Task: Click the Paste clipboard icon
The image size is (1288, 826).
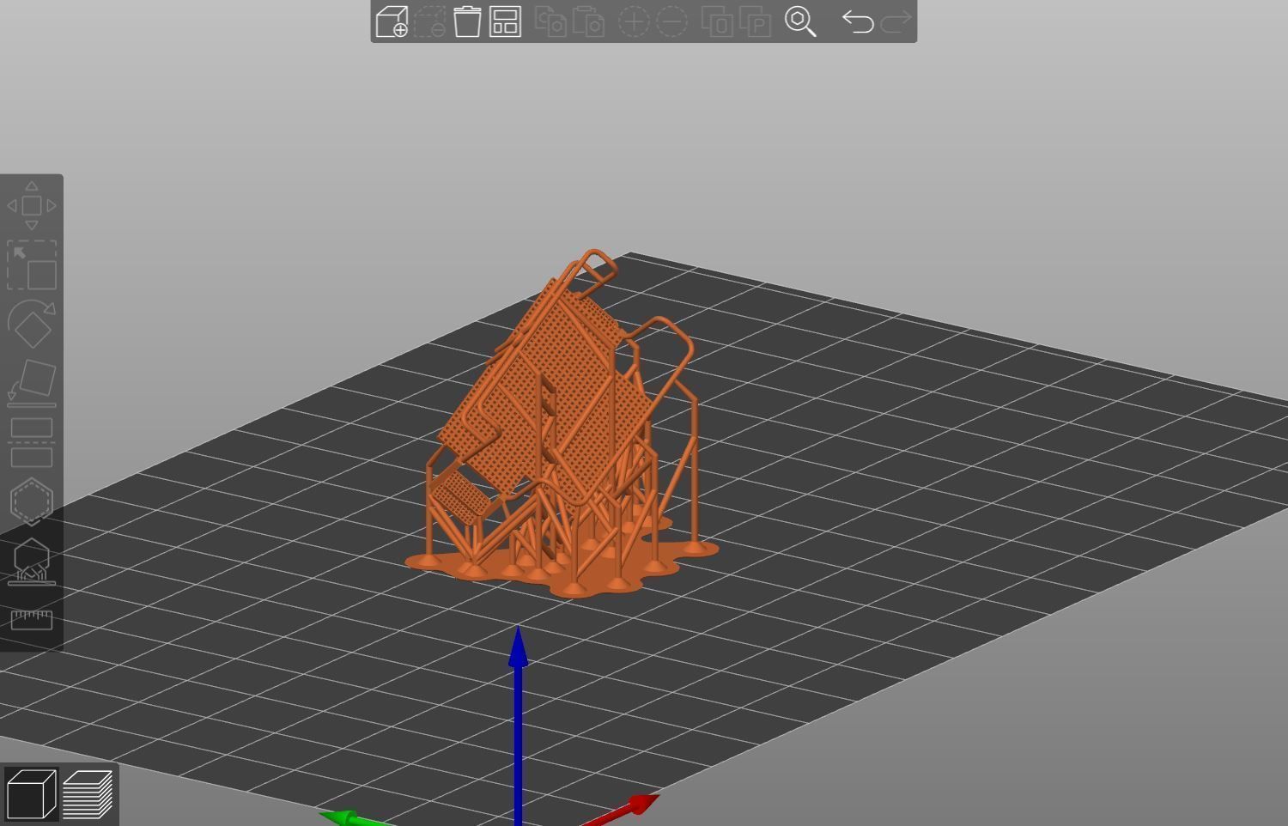Action: tap(588, 21)
